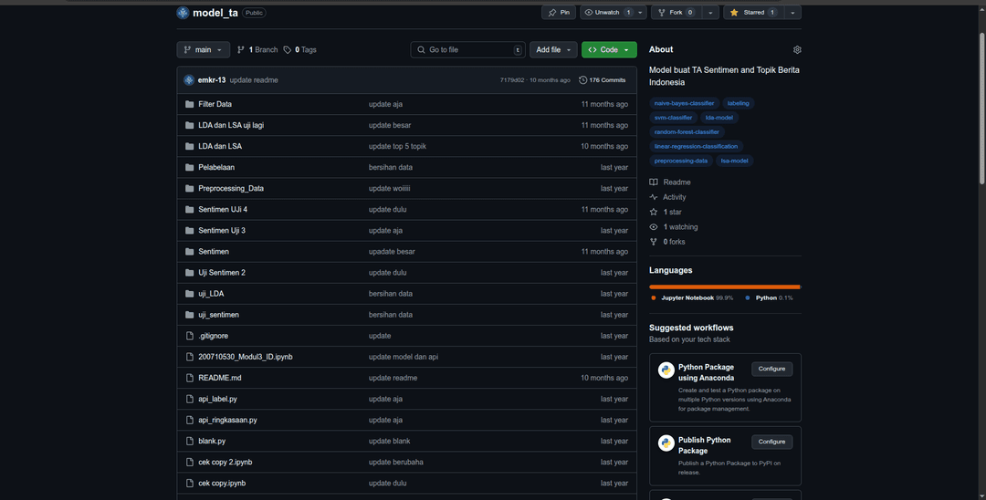This screenshot has height=500, width=986.
Task: Click the emkr-13 avatar icon
Action: coord(189,80)
